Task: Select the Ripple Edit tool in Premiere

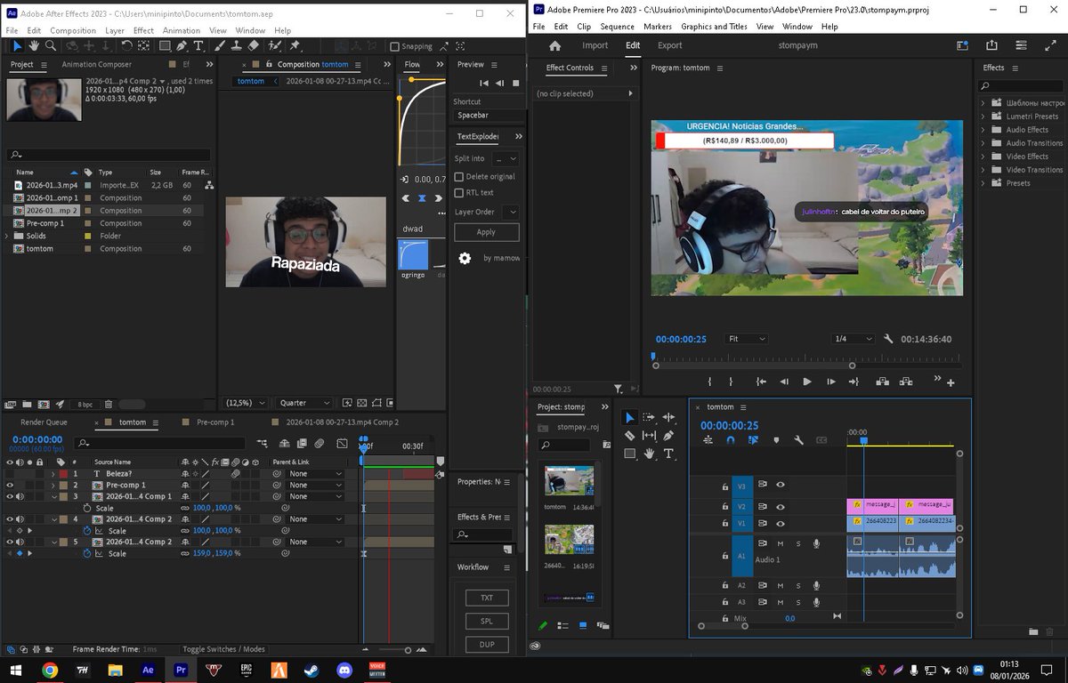Action: (668, 418)
